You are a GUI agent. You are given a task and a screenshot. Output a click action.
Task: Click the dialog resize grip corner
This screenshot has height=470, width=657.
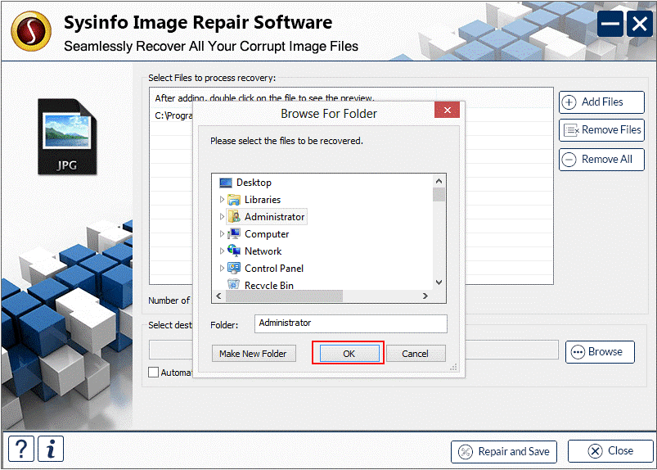(453, 368)
